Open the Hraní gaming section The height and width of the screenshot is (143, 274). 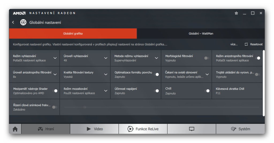46,129
